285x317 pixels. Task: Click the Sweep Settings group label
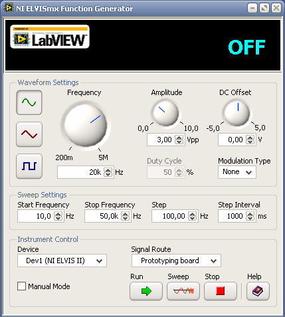click(x=42, y=195)
